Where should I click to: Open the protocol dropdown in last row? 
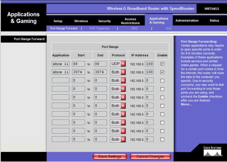coord(118,140)
